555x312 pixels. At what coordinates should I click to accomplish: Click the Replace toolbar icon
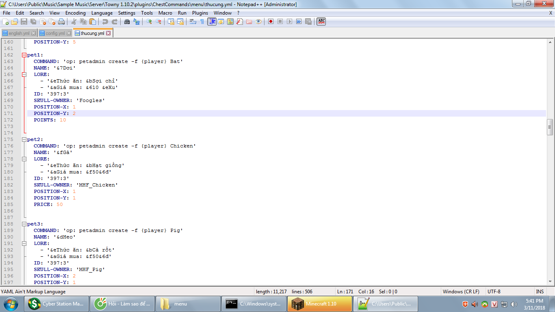136,22
